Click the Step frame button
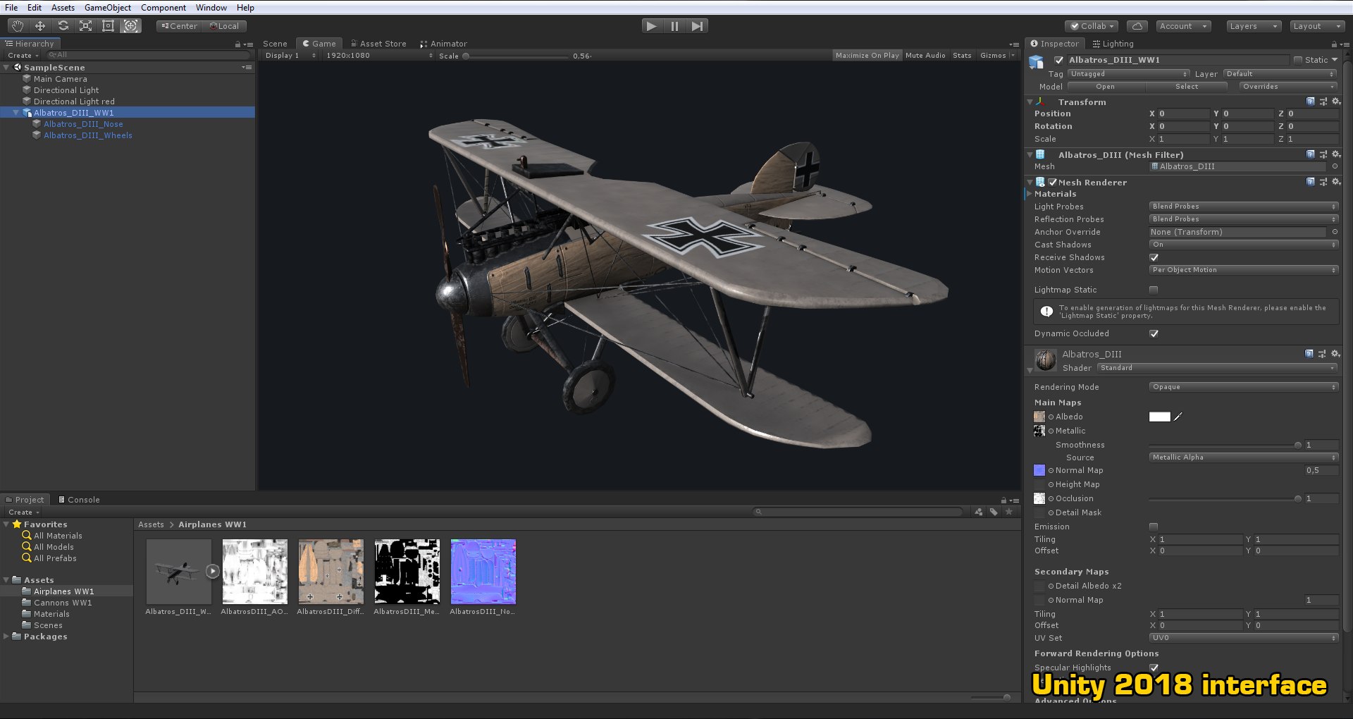The height and width of the screenshot is (719, 1353). click(x=697, y=26)
